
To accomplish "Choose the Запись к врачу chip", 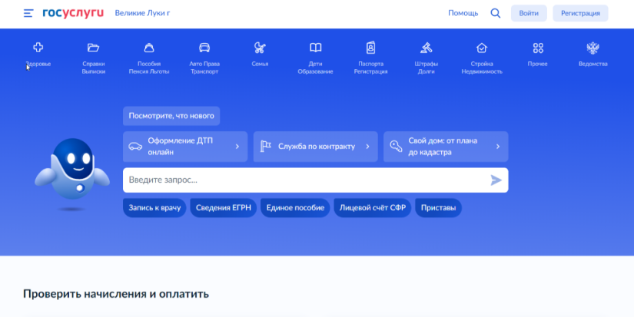I will 154,207.
